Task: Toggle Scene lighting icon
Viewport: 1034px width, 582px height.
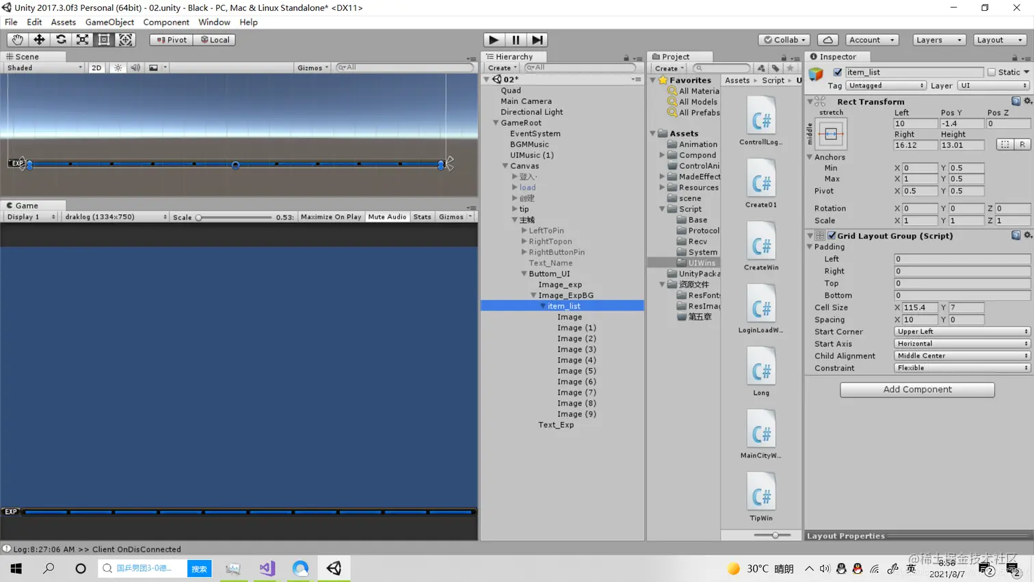Action: pyautogui.click(x=118, y=68)
